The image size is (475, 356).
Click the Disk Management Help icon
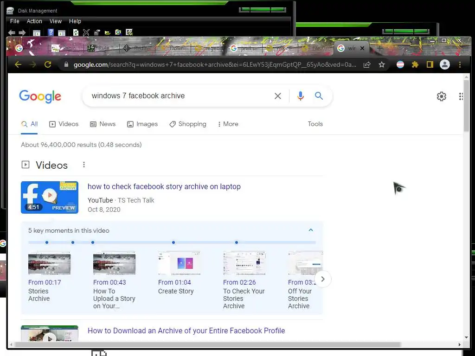coord(51,32)
